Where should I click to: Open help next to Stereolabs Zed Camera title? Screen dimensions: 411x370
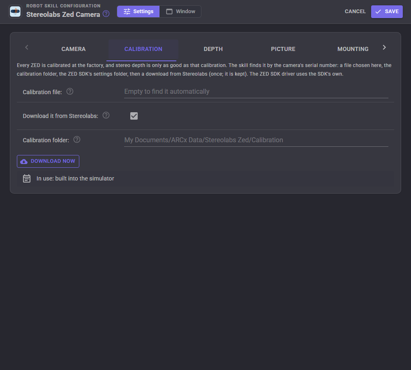[x=106, y=14]
